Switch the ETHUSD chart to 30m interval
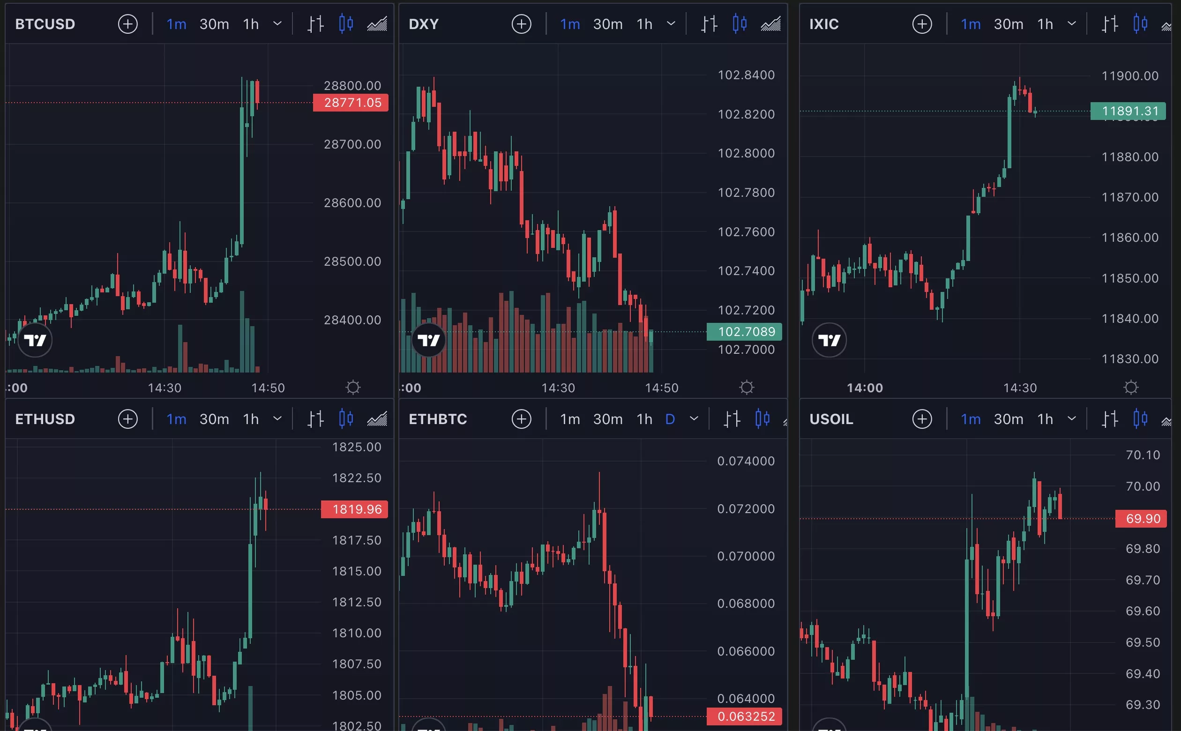Viewport: 1181px width, 731px height. pyautogui.click(x=214, y=419)
